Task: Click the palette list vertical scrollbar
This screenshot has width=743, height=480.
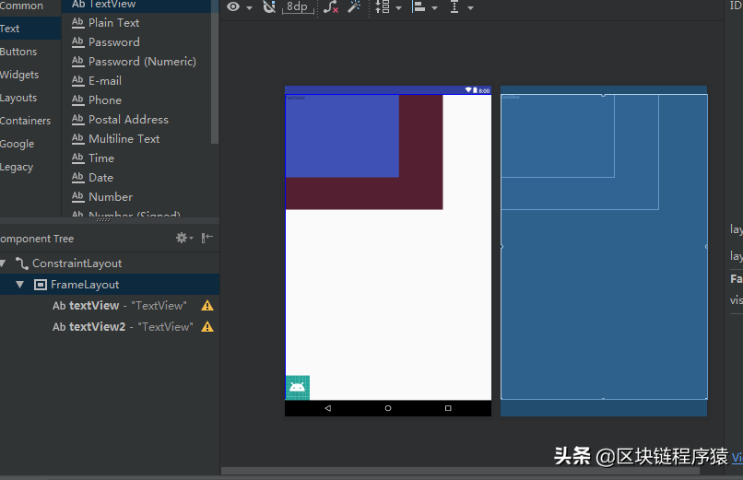Action: [215, 71]
